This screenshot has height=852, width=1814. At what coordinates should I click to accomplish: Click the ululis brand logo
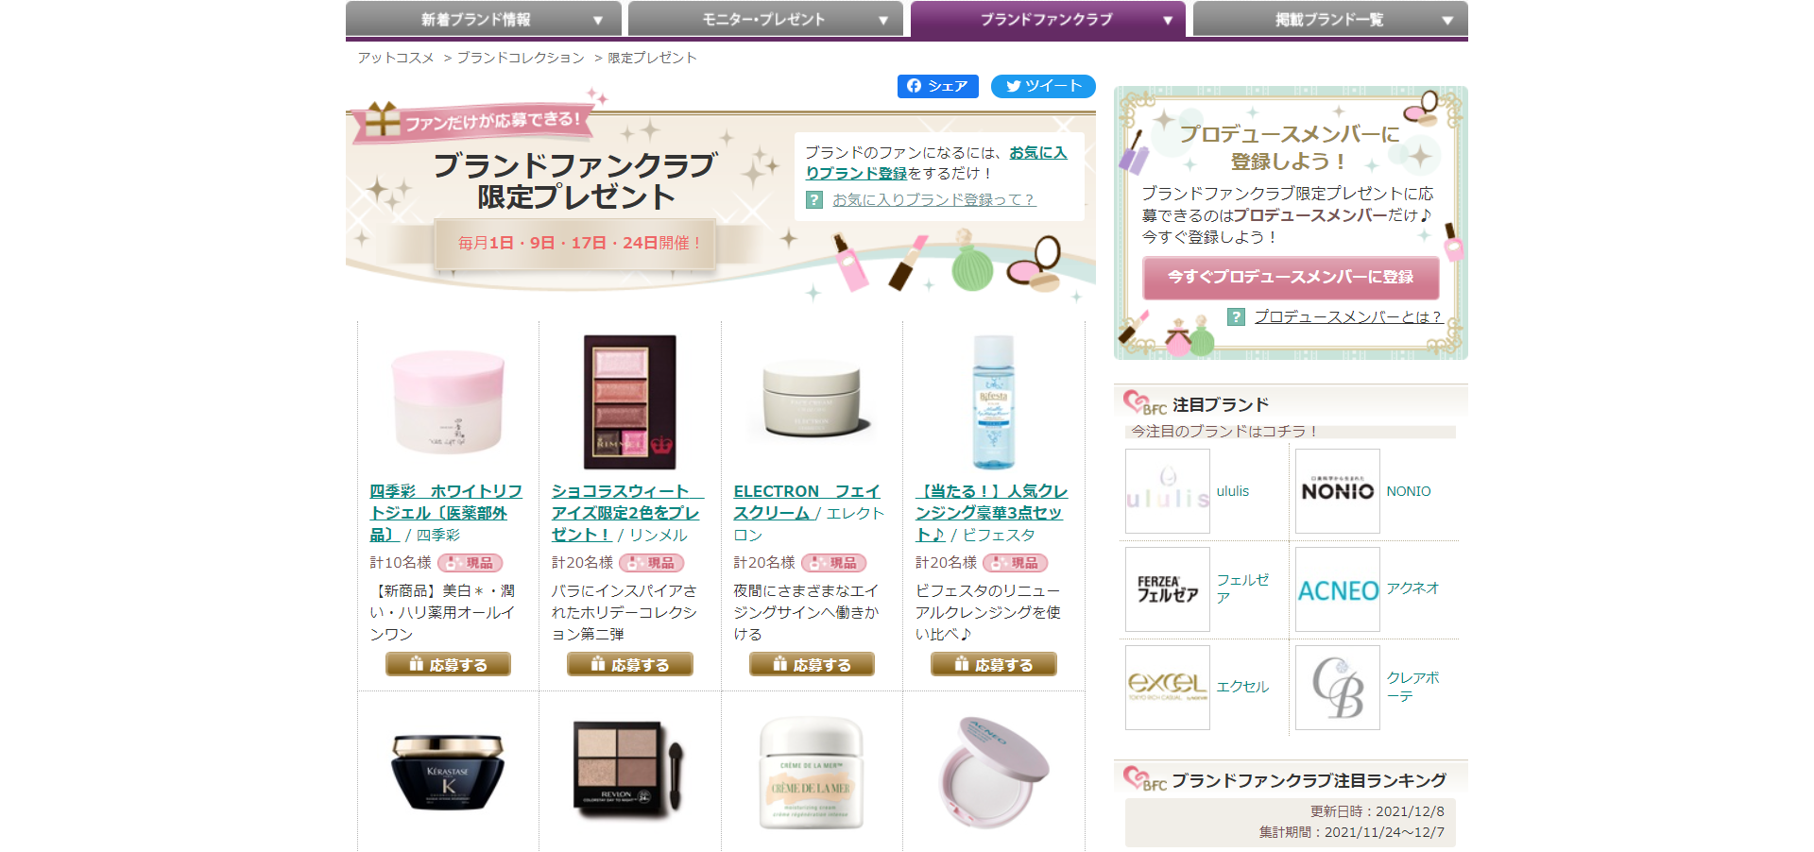tap(1168, 491)
